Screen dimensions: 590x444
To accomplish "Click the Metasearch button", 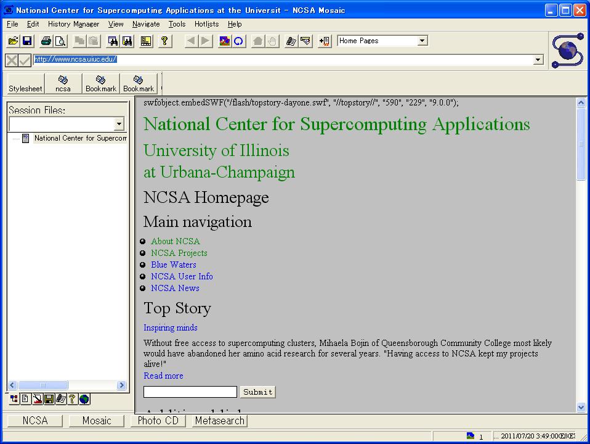I will [220, 421].
